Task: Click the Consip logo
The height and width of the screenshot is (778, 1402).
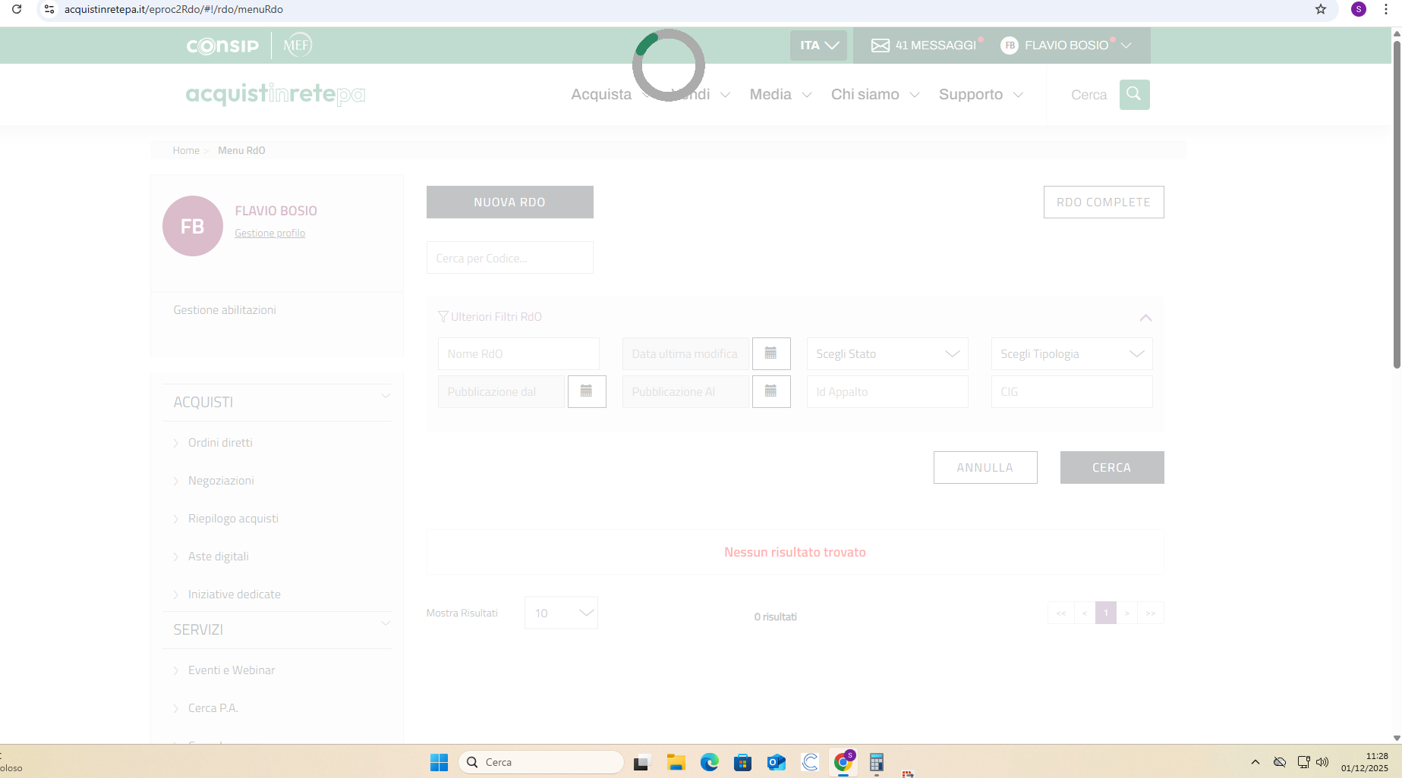Action: pos(222,45)
